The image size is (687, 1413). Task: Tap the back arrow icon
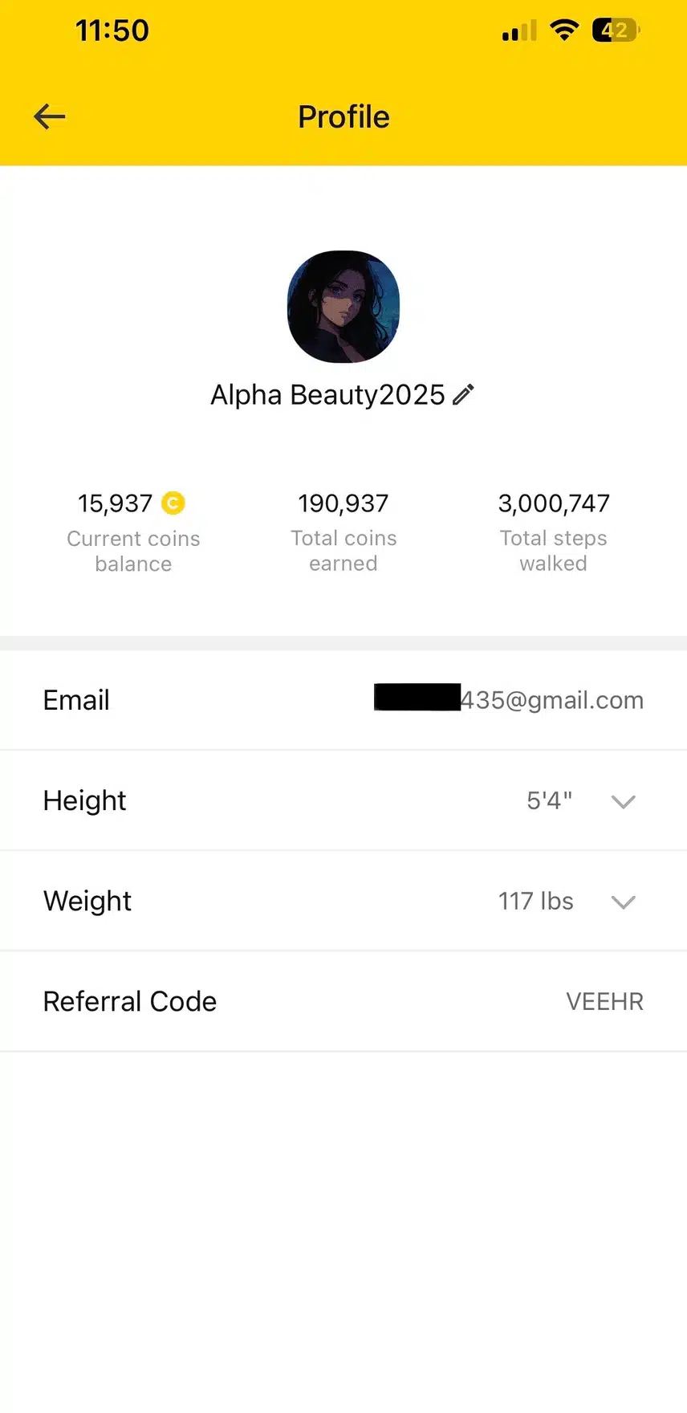pos(49,117)
